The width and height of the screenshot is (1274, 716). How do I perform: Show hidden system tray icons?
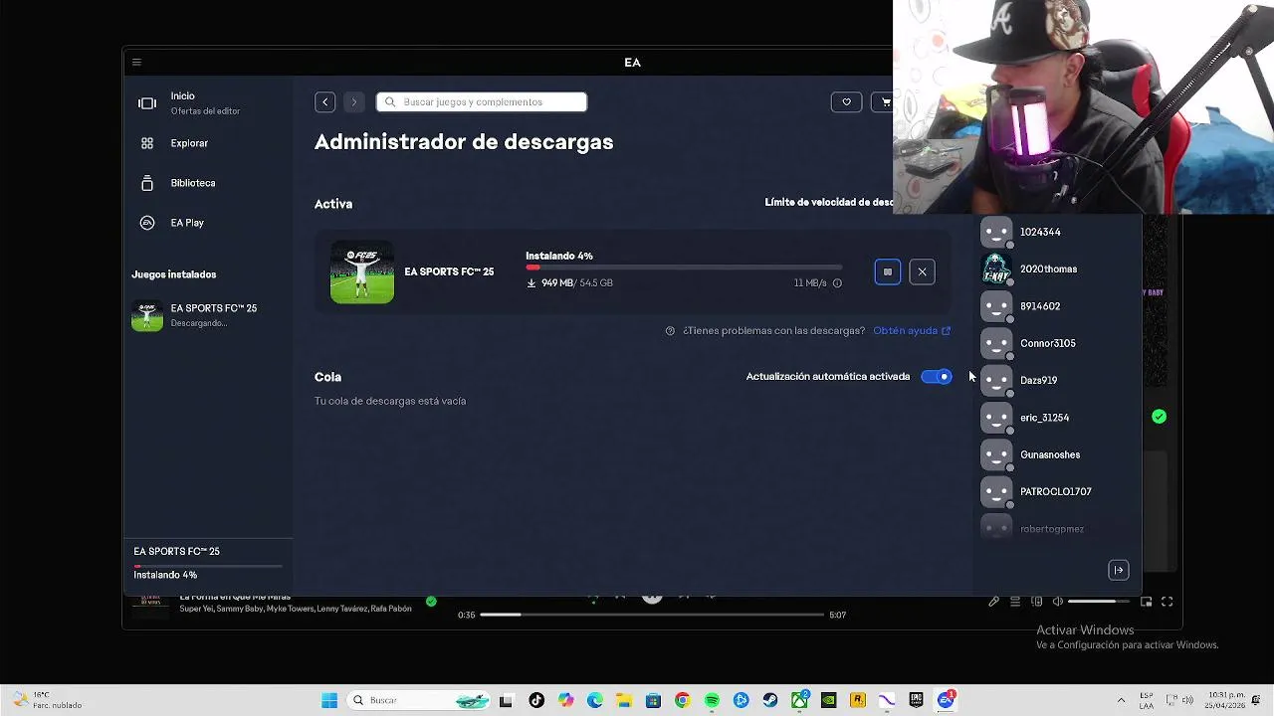click(1121, 700)
